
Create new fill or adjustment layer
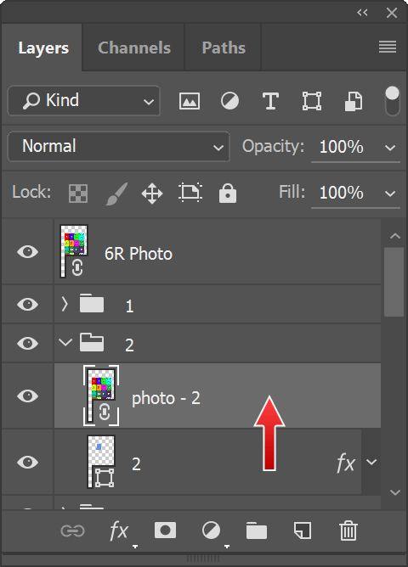[x=211, y=531]
